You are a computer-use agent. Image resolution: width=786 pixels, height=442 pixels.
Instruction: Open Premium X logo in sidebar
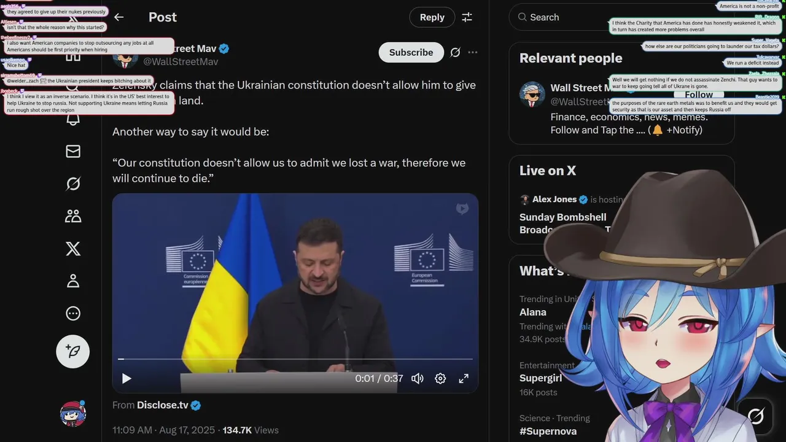tap(73, 249)
